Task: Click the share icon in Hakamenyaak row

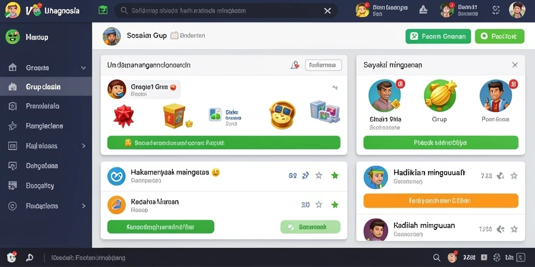Action: (305, 175)
